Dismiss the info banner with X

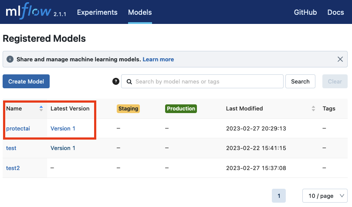[x=341, y=59]
